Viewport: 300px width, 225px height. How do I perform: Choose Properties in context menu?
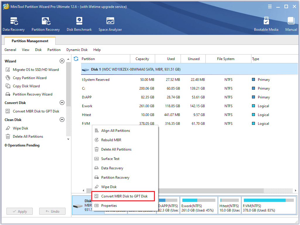point(125,205)
